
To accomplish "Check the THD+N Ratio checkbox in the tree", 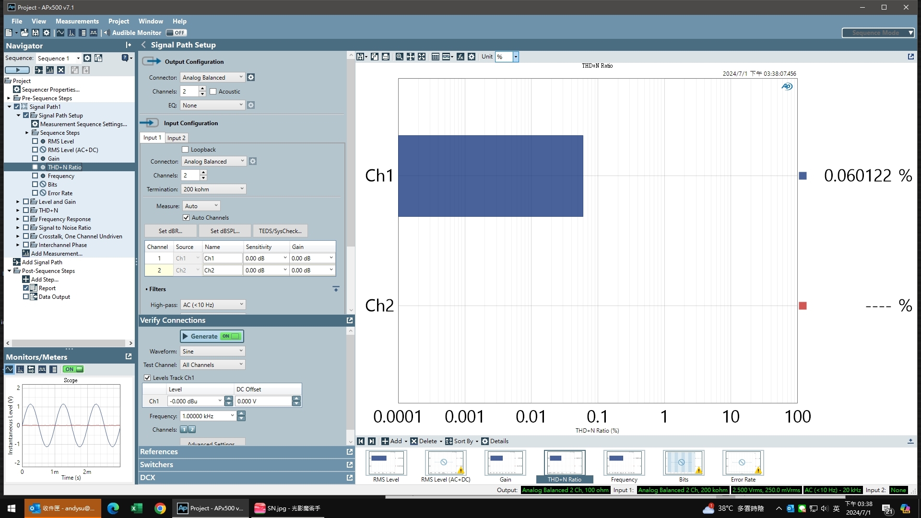I will [x=35, y=167].
